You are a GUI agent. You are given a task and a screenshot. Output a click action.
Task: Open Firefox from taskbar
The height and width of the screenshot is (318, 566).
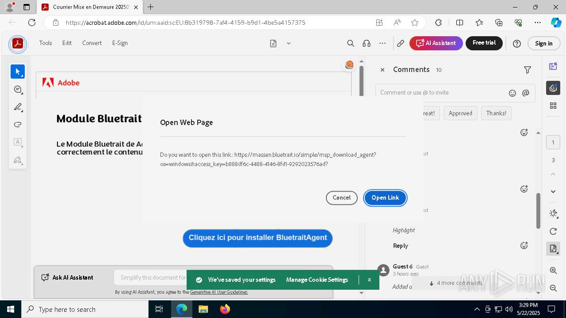click(225, 309)
